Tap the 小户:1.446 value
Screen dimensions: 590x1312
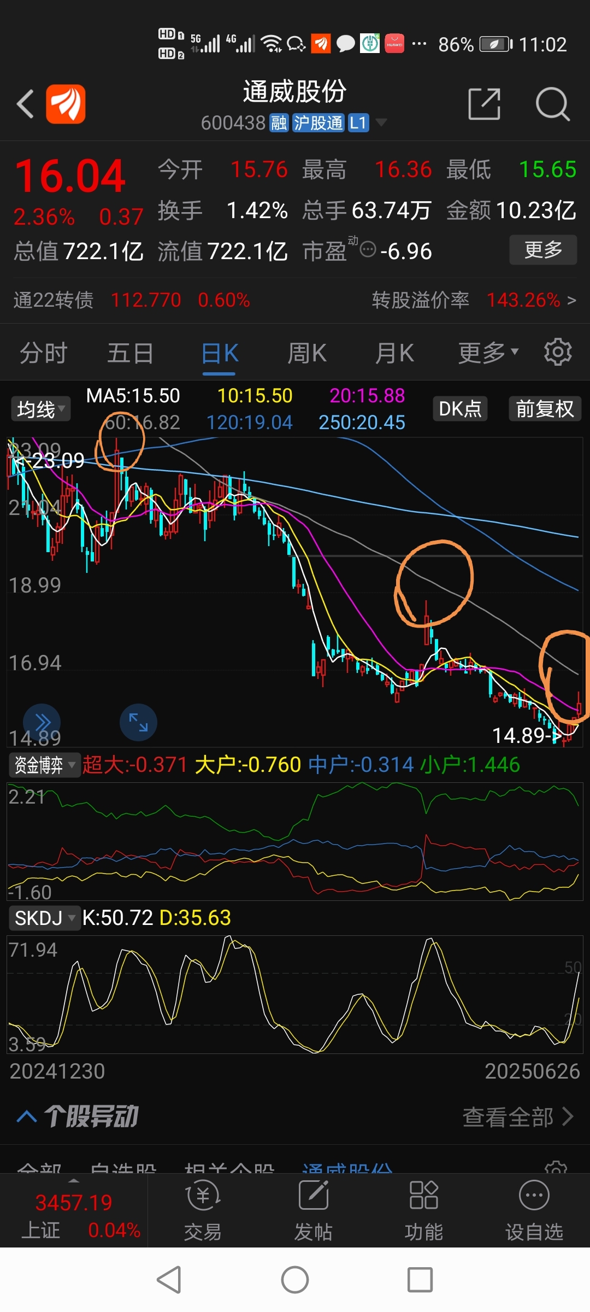470,764
